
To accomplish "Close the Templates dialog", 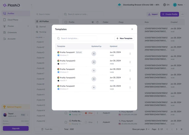I will point(132,29).
